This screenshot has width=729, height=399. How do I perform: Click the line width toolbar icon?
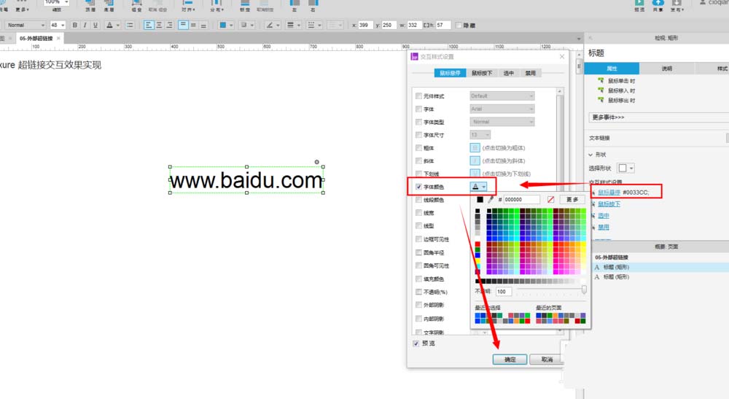coord(290,25)
